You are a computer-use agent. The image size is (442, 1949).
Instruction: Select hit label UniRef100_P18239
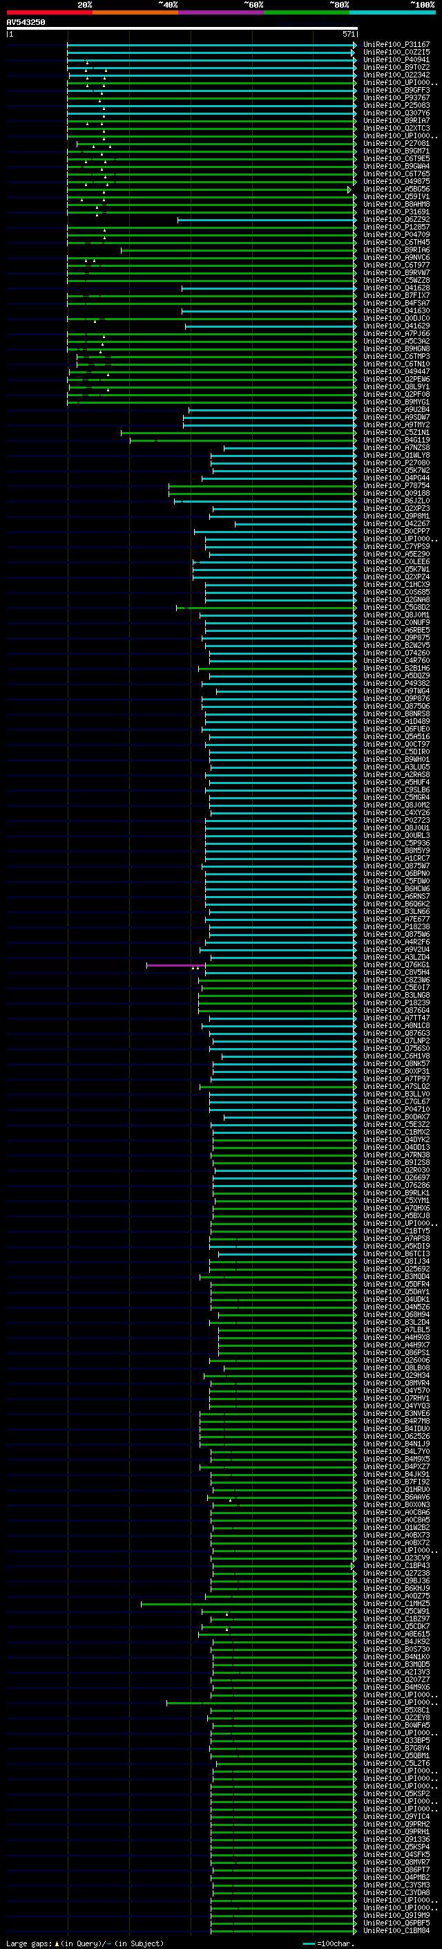pyautogui.click(x=396, y=1003)
